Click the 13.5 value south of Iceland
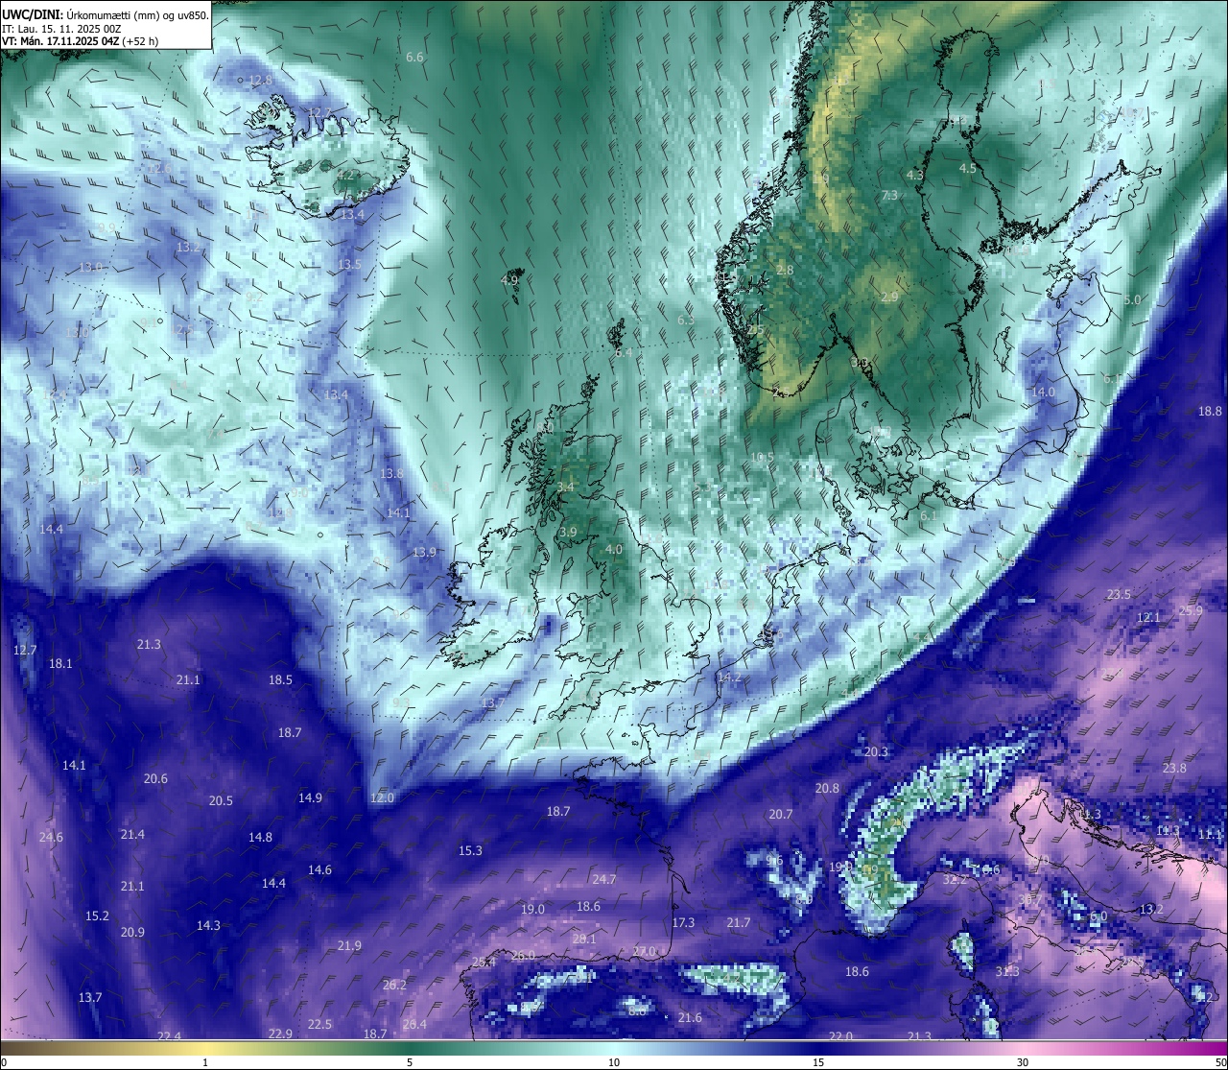 [x=349, y=264]
